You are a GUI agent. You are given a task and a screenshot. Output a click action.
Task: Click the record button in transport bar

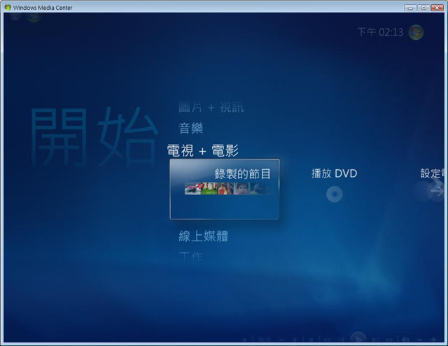pyautogui.click(x=244, y=340)
